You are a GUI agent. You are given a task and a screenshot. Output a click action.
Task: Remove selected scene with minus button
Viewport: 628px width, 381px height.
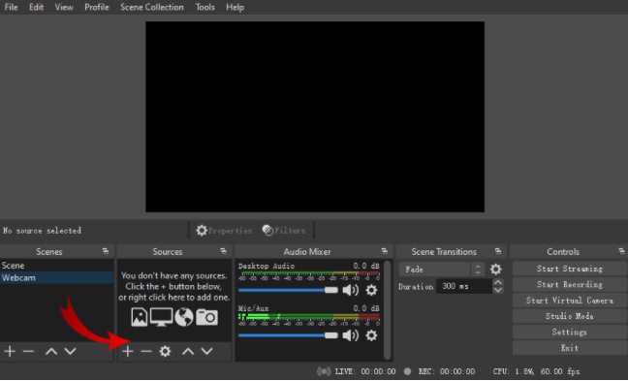coord(28,351)
